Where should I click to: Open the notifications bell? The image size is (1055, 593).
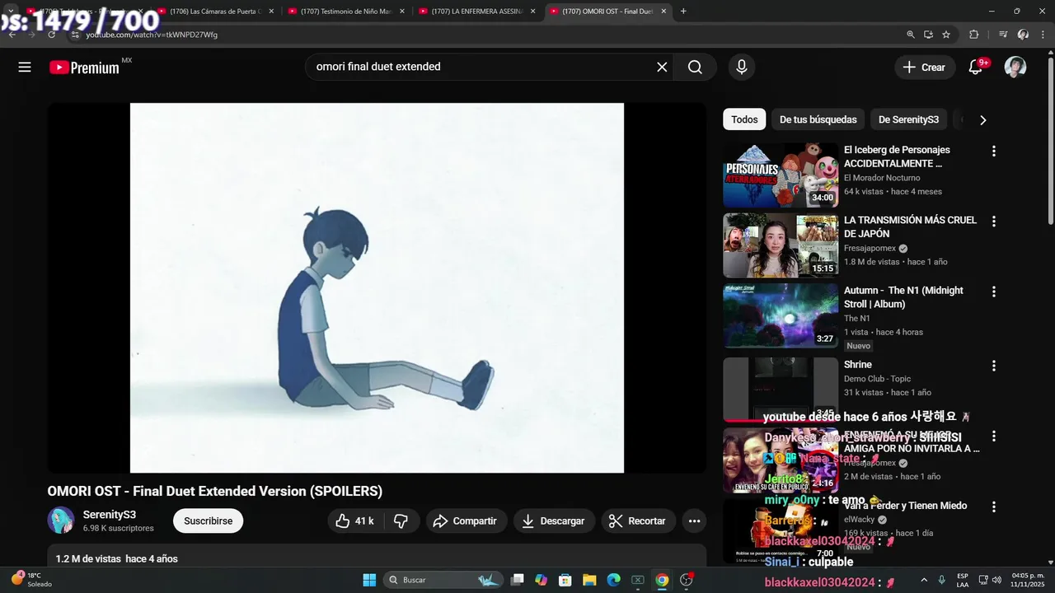pos(976,68)
